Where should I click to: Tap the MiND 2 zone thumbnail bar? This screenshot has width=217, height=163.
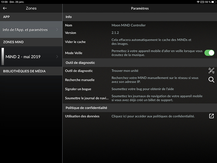pyautogui.click(x=3, y=56)
